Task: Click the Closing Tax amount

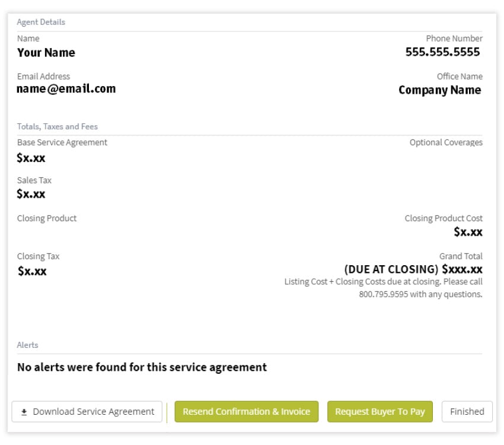Action: [x=32, y=271]
